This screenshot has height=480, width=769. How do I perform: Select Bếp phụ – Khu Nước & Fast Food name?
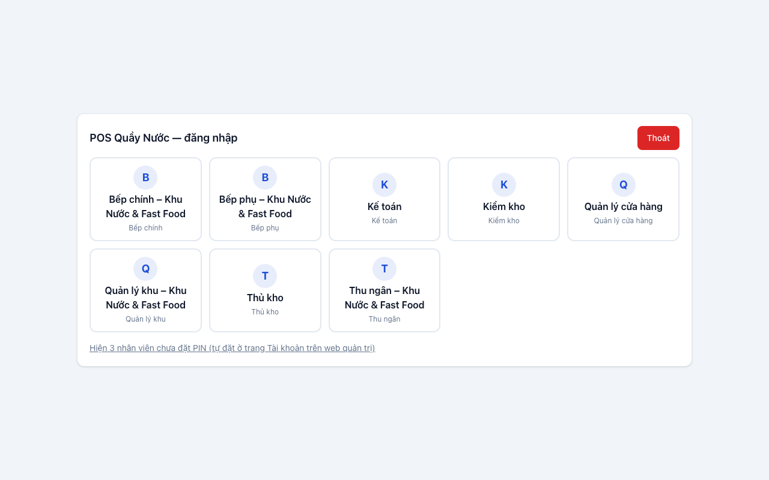[265, 206]
